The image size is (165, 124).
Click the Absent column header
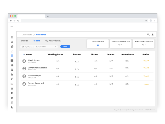(x=94, y=55)
